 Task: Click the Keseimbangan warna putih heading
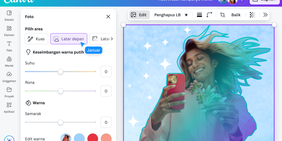click(58, 52)
